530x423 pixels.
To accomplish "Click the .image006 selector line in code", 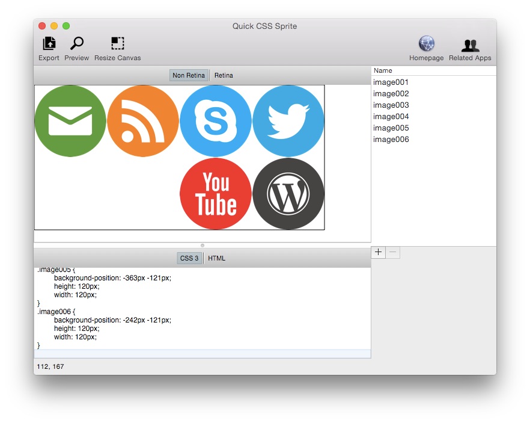I will pos(56,312).
